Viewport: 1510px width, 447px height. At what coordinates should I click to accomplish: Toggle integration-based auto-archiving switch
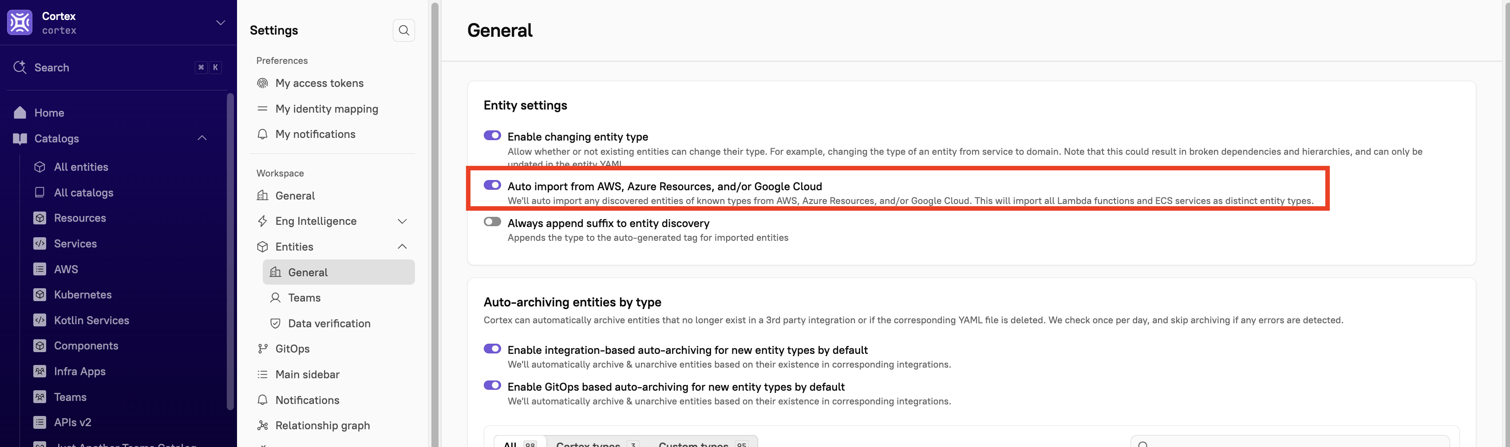492,349
